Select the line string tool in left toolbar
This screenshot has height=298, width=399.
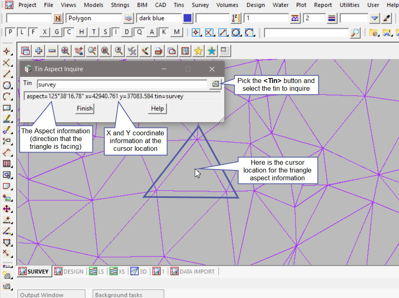coord(7,74)
